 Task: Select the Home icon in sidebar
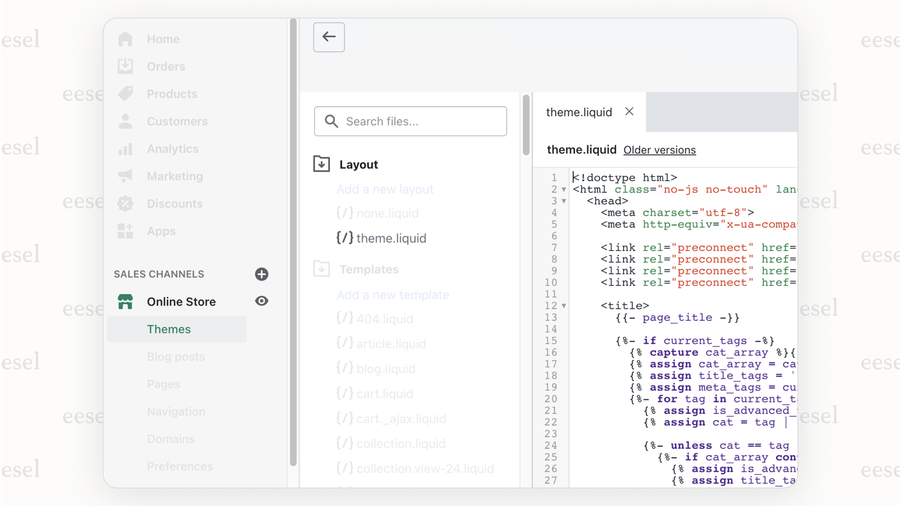click(125, 38)
